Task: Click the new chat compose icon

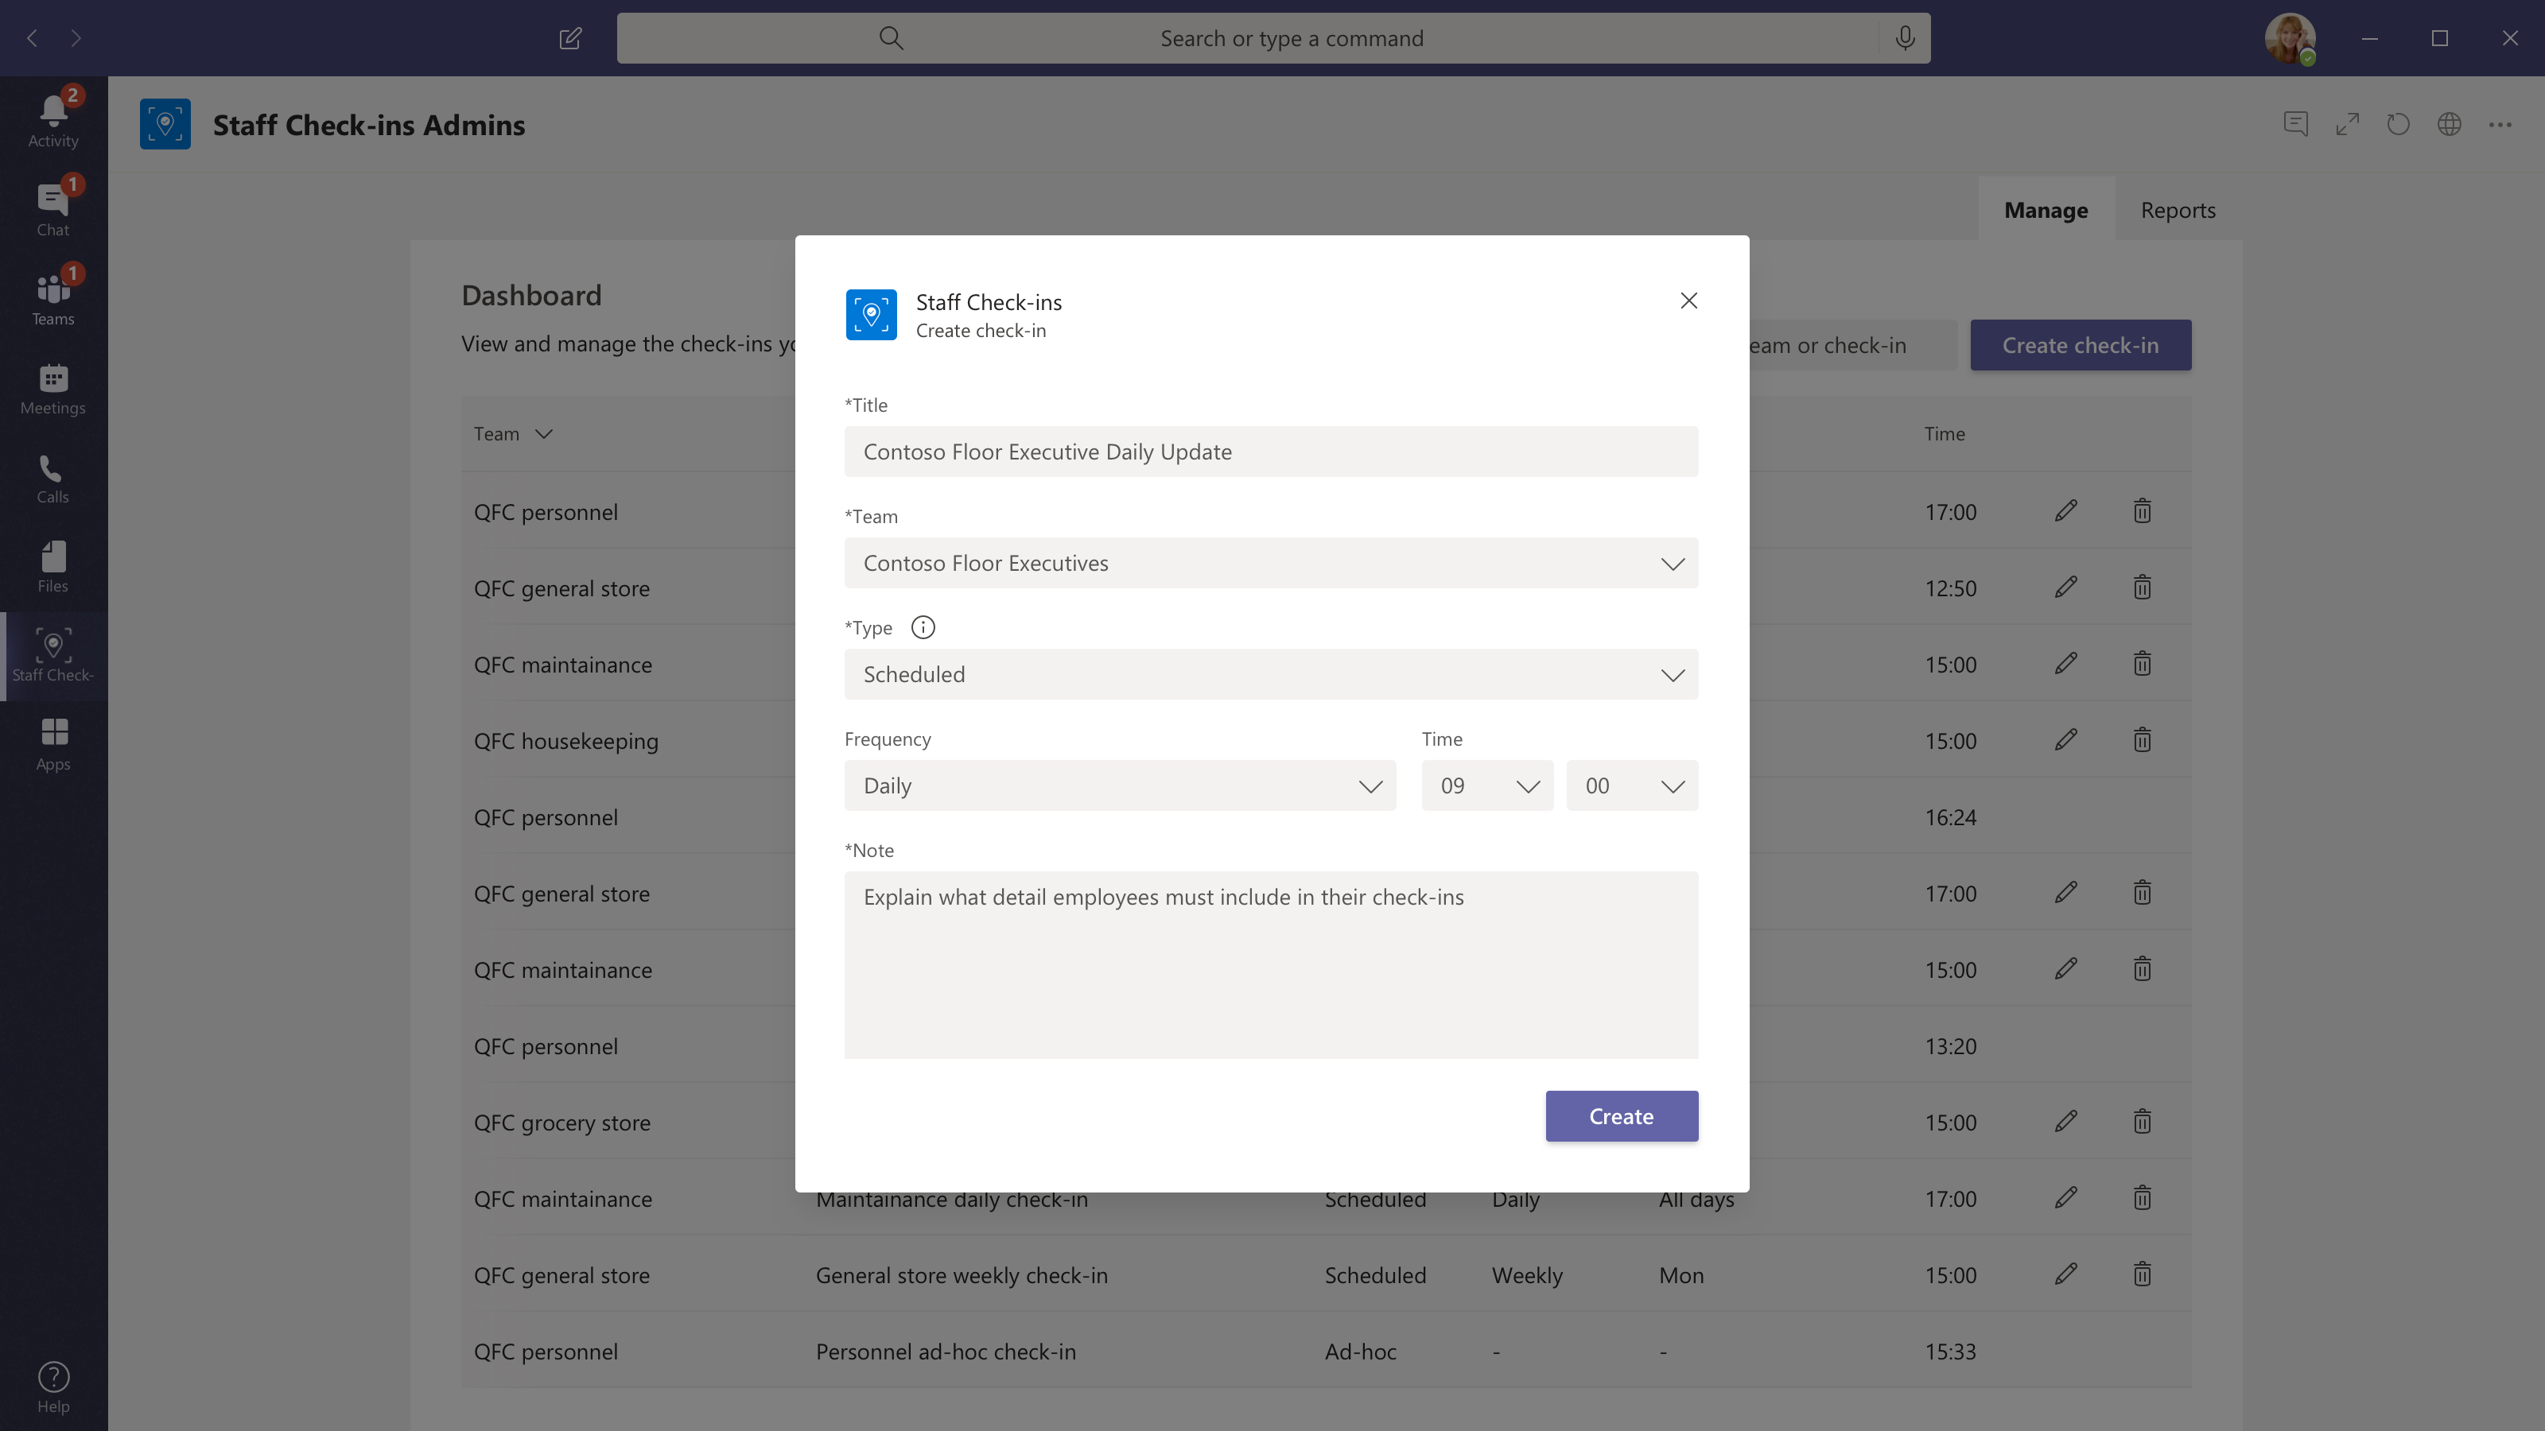Action: coord(570,38)
